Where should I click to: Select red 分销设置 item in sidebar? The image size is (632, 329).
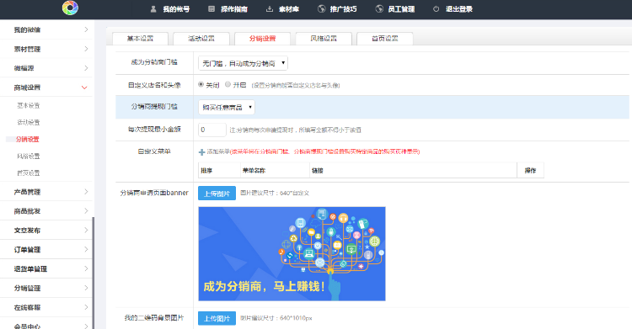[x=28, y=140]
